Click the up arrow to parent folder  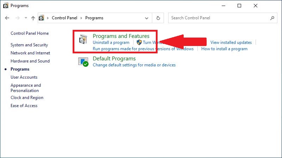[x=33, y=18]
